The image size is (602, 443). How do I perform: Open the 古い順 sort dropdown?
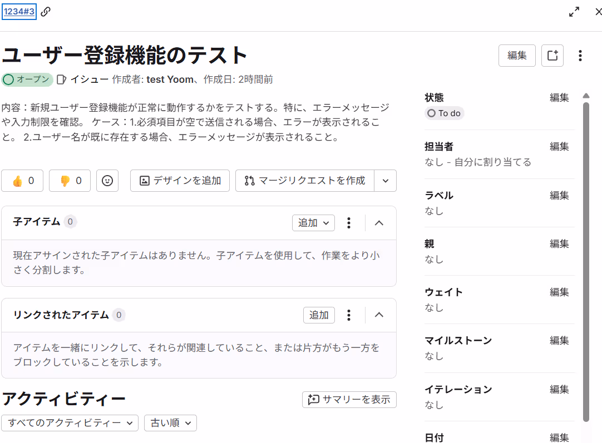(170, 423)
